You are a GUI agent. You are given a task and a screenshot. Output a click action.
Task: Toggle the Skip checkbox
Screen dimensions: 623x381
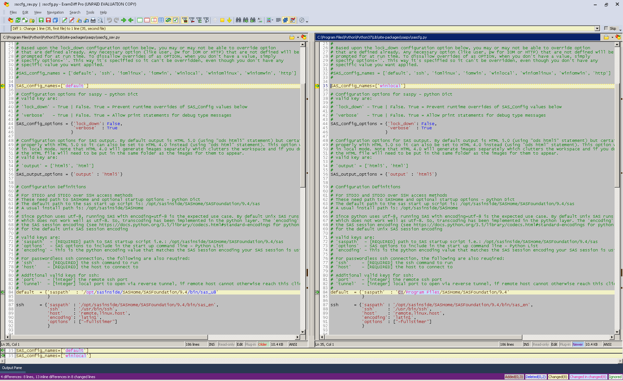[606, 29]
